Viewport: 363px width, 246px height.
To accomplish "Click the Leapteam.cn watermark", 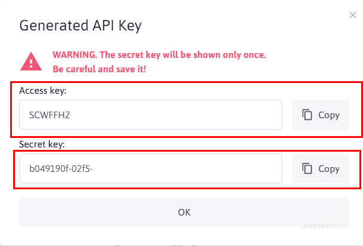I will coord(323,226).
